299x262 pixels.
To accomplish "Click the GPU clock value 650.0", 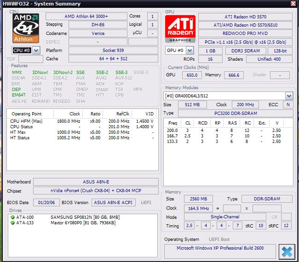I will [192, 75].
